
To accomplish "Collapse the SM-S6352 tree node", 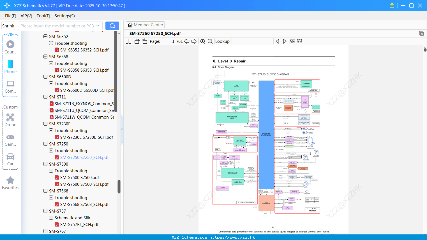I will pyautogui.click(x=45, y=36).
